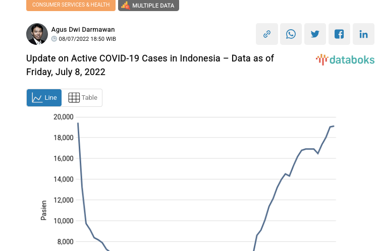
Task: Click the Multiple Data chart icon
Action: 125,5
